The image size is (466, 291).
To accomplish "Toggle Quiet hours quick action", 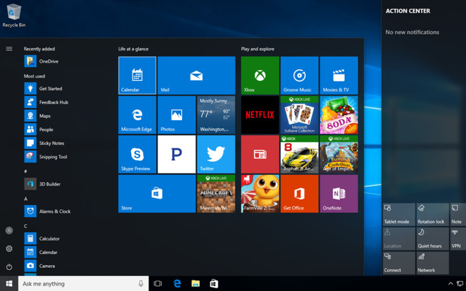I will tap(432, 239).
